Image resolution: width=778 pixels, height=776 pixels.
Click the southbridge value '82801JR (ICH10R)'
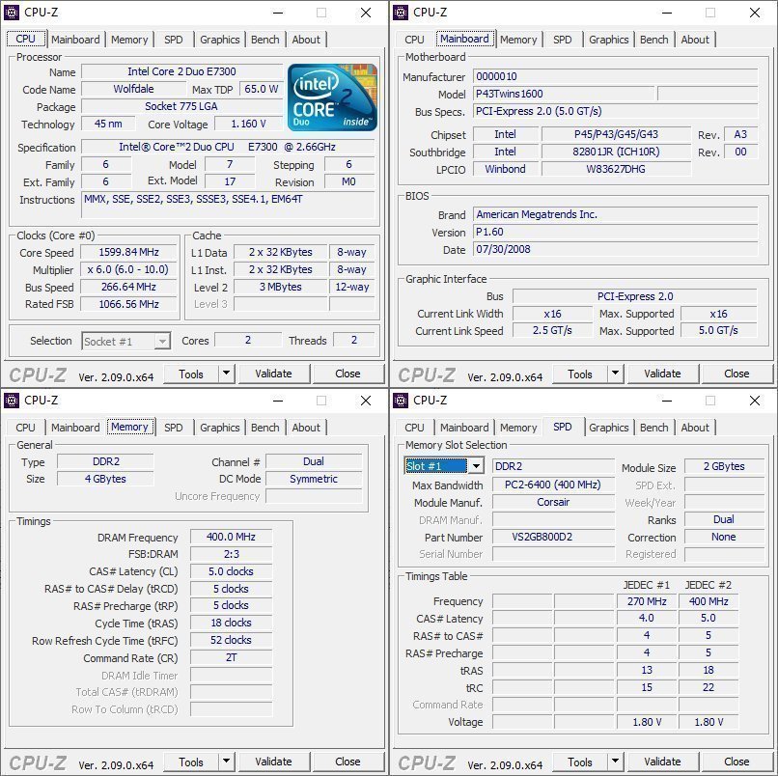pyautogui.click(x=616, y=152)
